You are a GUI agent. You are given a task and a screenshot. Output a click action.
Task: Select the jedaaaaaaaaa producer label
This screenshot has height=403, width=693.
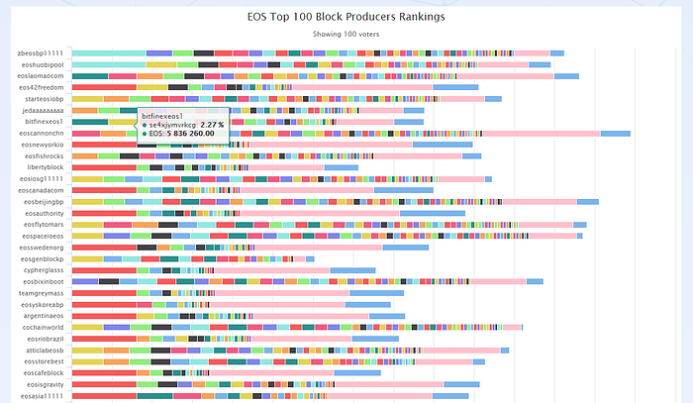click(43, 111)
